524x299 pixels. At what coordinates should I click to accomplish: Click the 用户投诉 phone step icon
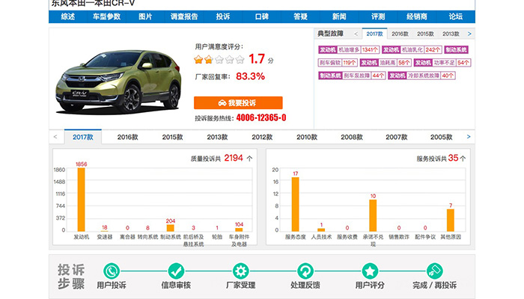click(x=112, y=271)
